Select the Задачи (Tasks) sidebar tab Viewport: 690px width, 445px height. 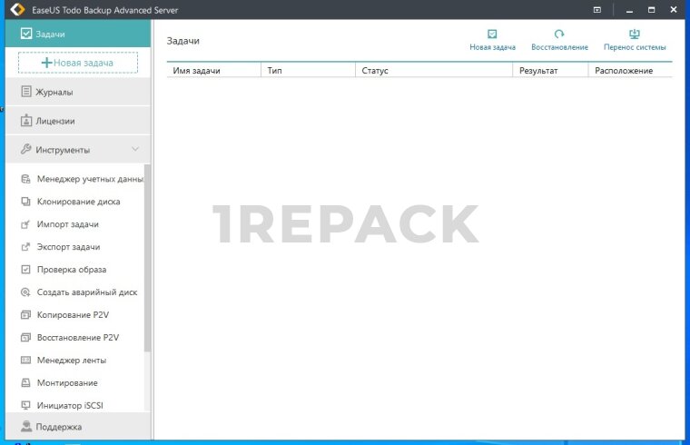(50, 34)
